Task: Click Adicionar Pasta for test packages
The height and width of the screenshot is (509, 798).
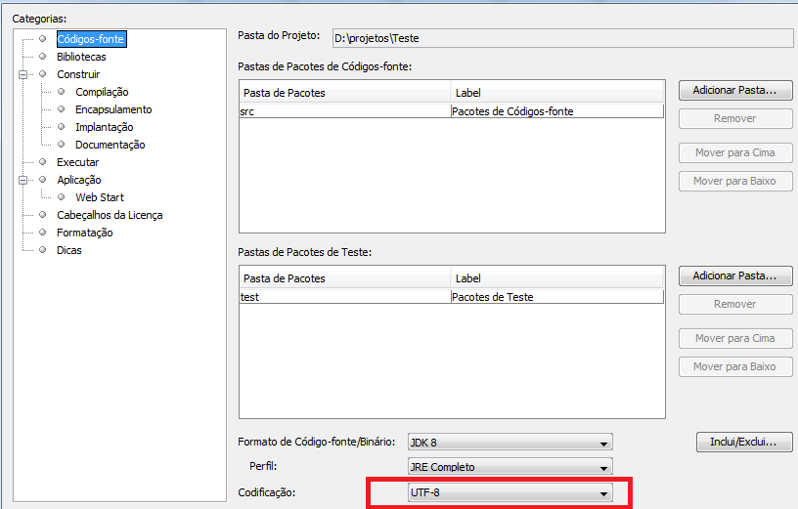Action: [735, 276]
